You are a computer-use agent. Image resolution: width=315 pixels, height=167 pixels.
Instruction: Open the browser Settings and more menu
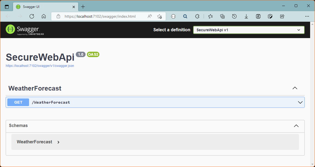click(307, 16)
